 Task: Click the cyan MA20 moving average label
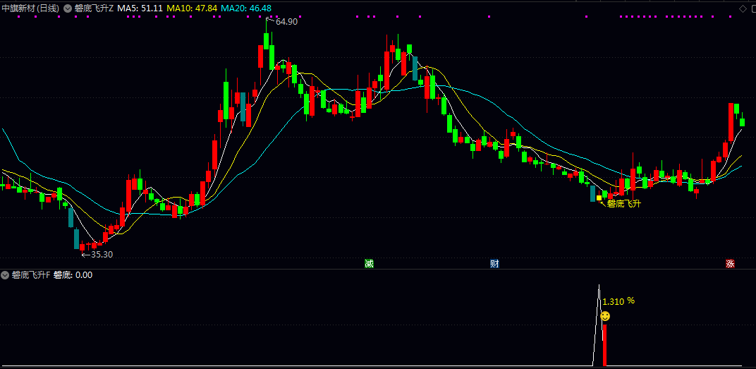(245, 8)
